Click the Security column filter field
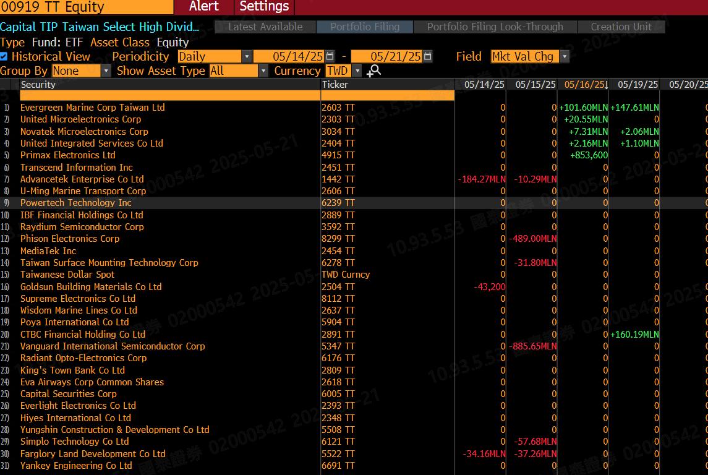Image resolution: width=708 pixels, height=475 pixels. [x=169, y=95]
